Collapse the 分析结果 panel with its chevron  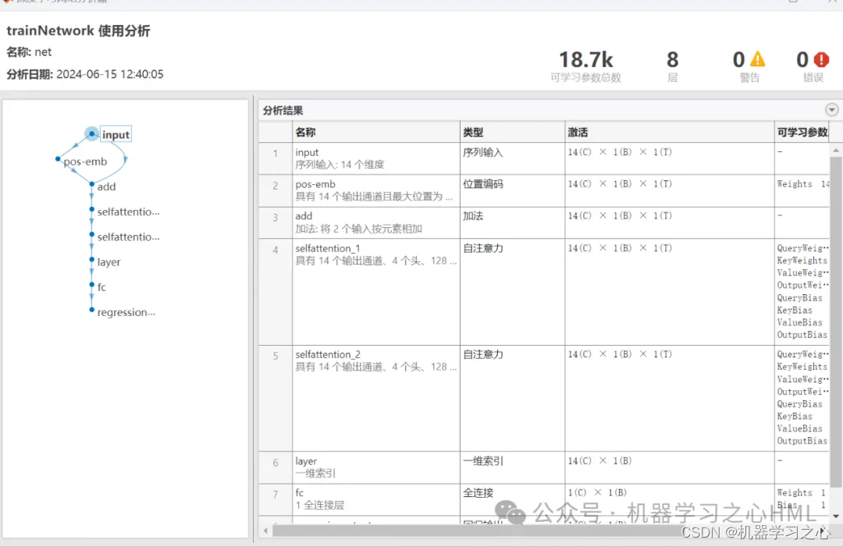tap(831, 109)
